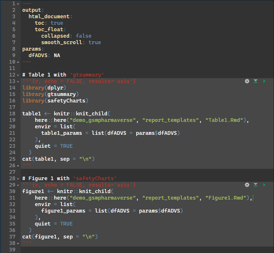Open chunk options gear for Figure 1 chunk

(x=247, y=185)
